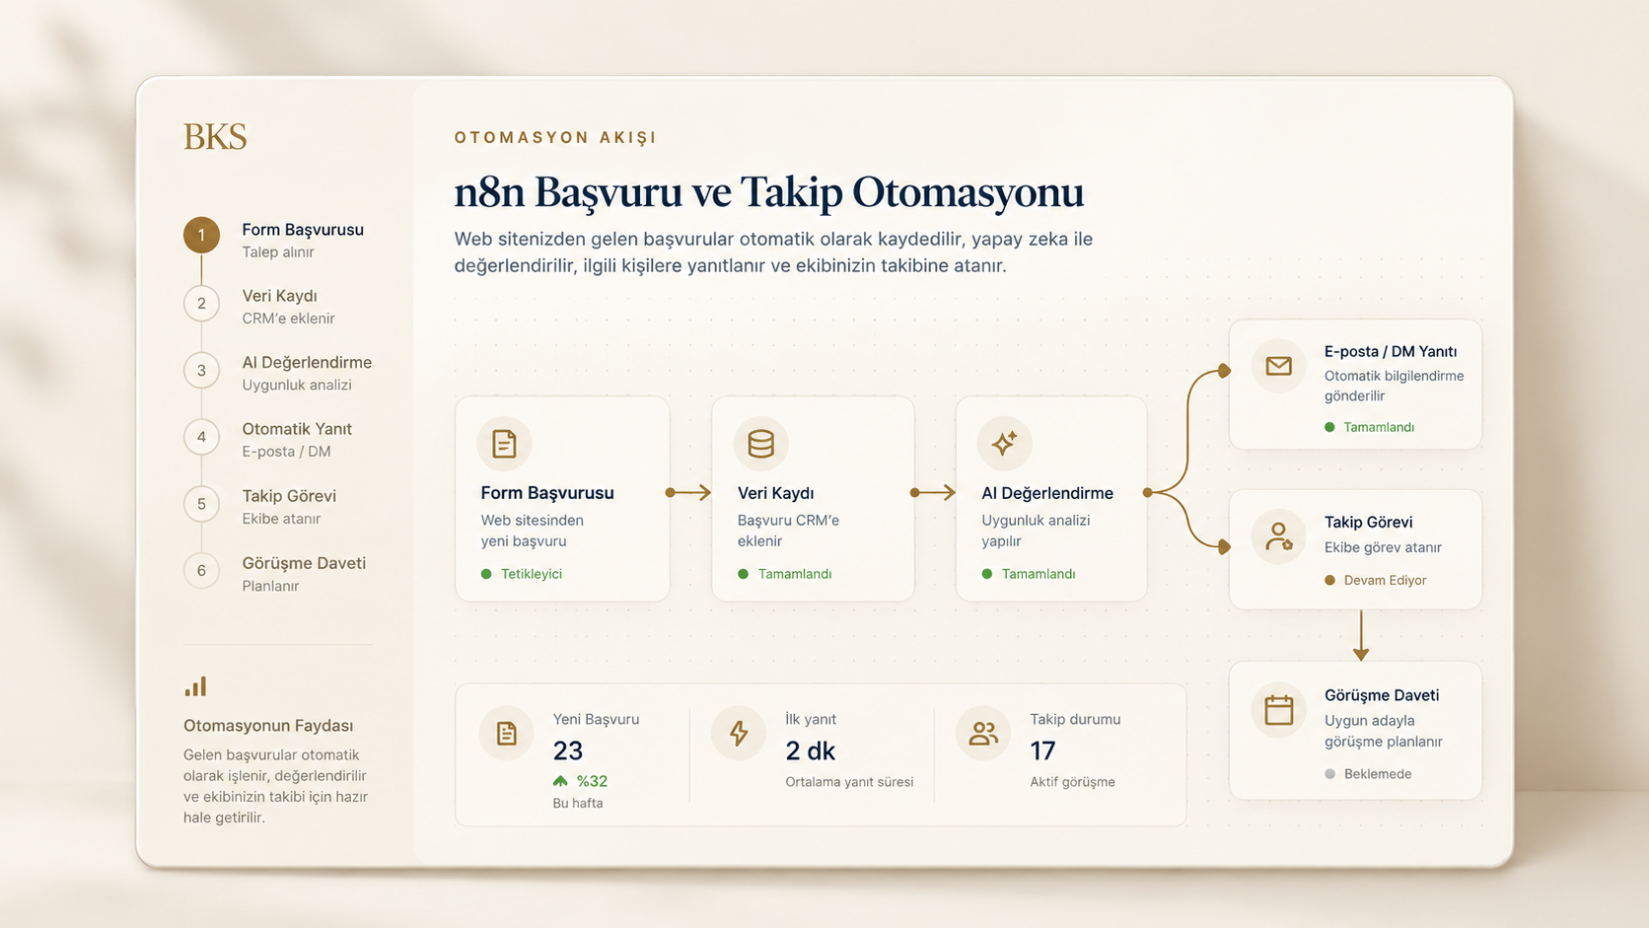Click the user icon in Takip Görevi card
Image resolution: width=1649 pixels, height=928 pixels.
[x=1278, y=536]
